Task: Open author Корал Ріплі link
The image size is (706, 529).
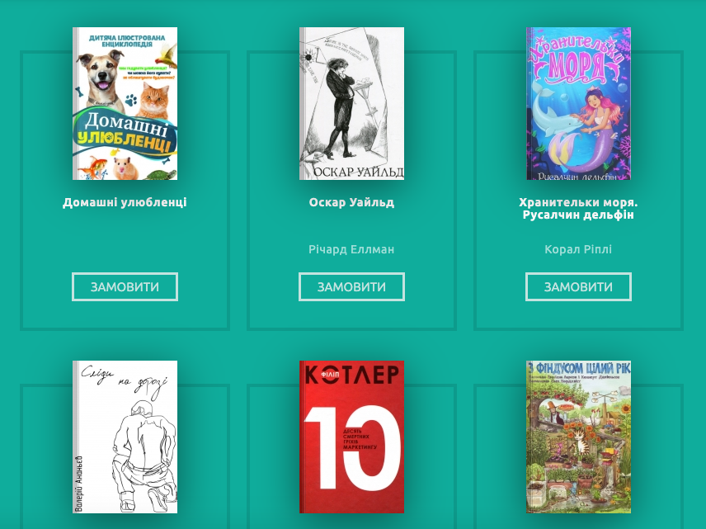Action: [579, 249]
